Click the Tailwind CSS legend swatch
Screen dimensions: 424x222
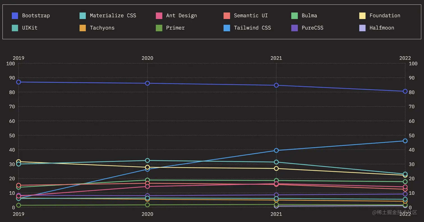coord(227,28)
